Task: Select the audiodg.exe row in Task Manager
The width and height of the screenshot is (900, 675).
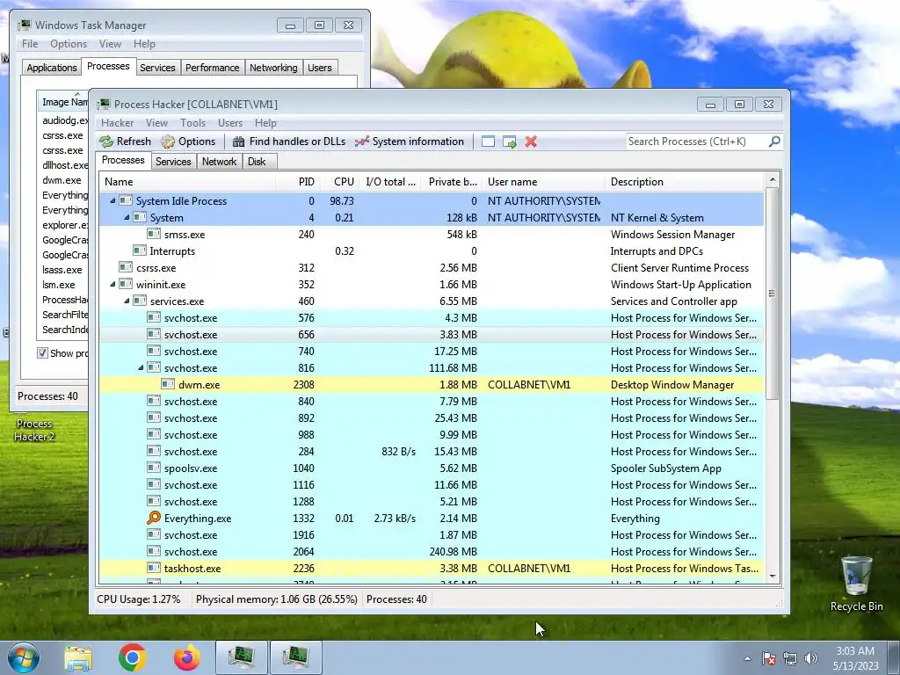Action: pyautogui.click(x=62, y=120)
